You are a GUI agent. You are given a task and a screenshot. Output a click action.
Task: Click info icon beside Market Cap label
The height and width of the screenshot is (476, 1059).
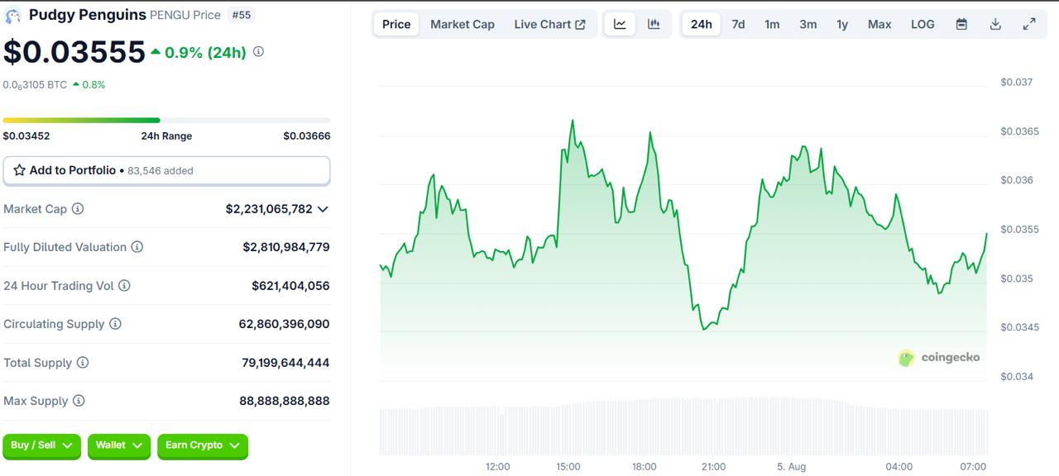78,209
